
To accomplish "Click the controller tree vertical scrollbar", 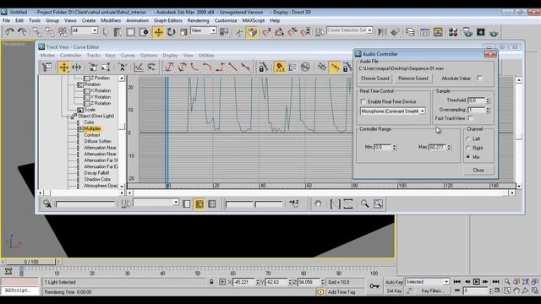I will 122,132.
